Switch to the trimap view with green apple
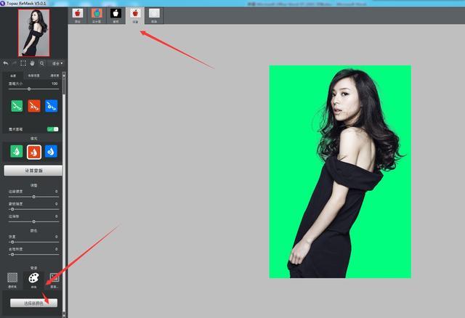The width and height of the screenshot is (465, 318). pyautogui.click(x=97, y=15)
